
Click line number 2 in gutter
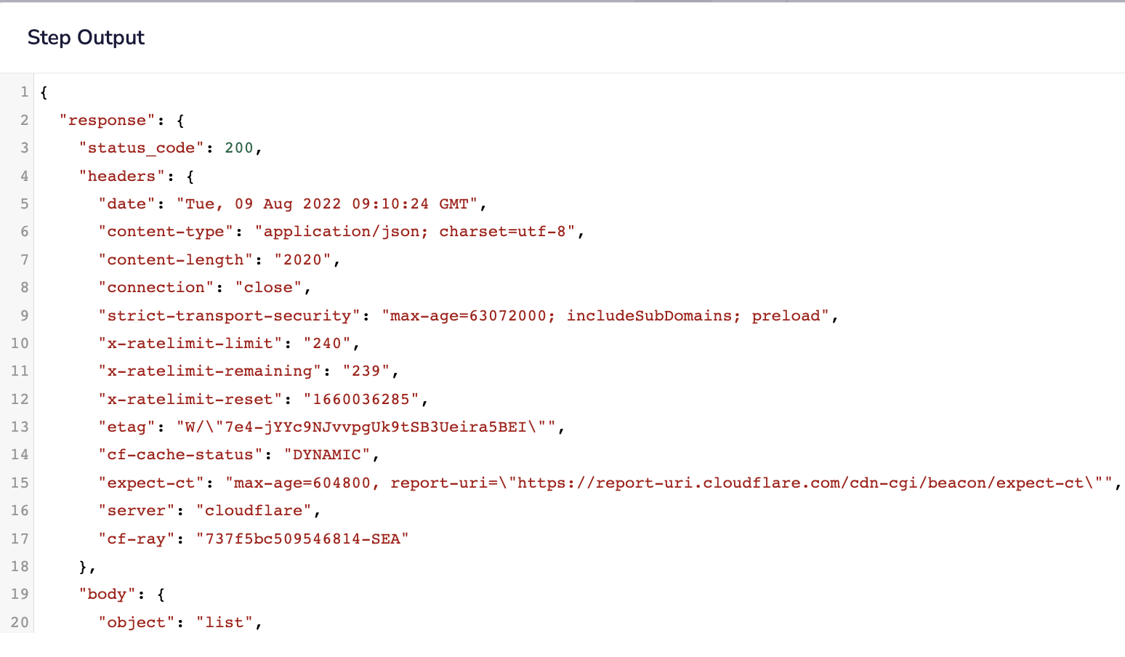[x=24, y=120]
